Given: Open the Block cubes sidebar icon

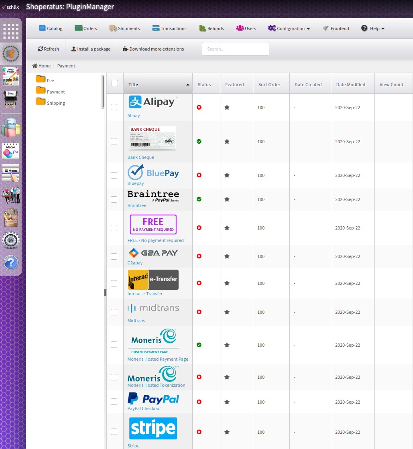Looking at the screenshot, I should (x=11, y=127).
